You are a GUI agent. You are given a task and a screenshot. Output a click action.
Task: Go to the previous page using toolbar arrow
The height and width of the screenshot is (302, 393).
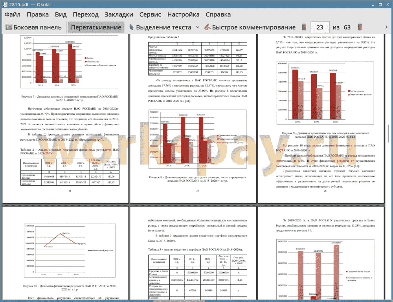point(304,27)
